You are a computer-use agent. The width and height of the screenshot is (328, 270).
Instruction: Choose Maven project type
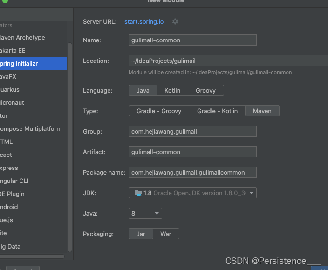262,111
